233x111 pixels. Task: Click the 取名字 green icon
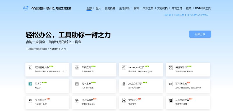pyautogui.click(x=30, y=84)
